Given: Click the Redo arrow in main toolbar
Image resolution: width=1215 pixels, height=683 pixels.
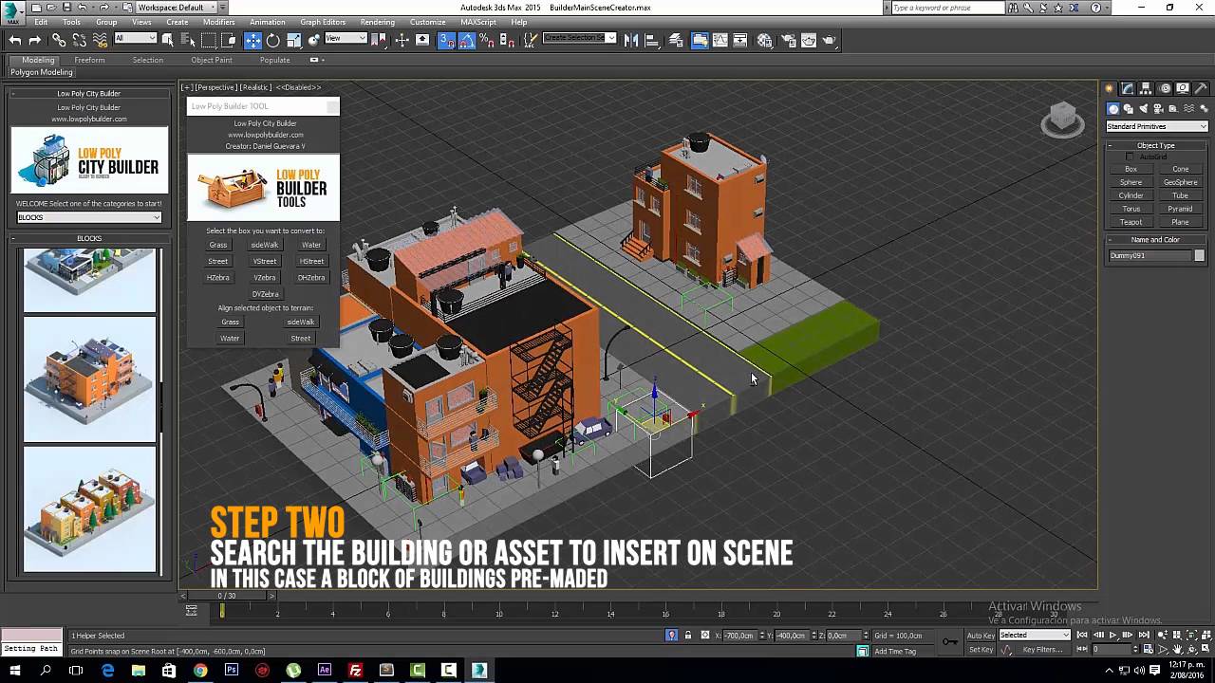Looking at the screenshot, I should (x=35, y=41).
